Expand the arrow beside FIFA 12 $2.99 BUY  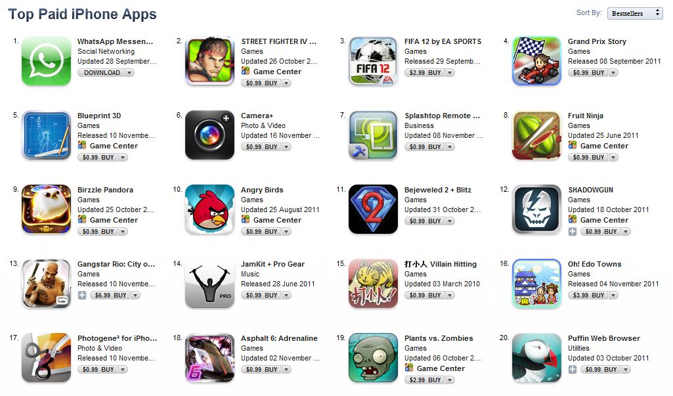click(x=449, y=73)
